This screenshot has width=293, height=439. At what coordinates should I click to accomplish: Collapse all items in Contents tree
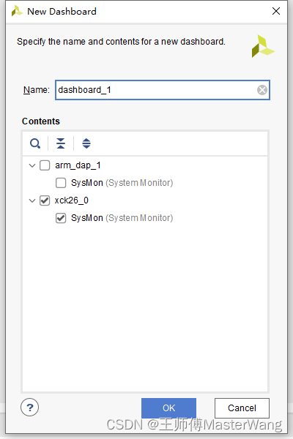tap(61, 143)
